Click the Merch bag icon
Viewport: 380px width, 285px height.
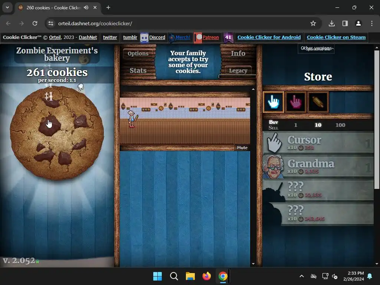(x=172, y=37)
